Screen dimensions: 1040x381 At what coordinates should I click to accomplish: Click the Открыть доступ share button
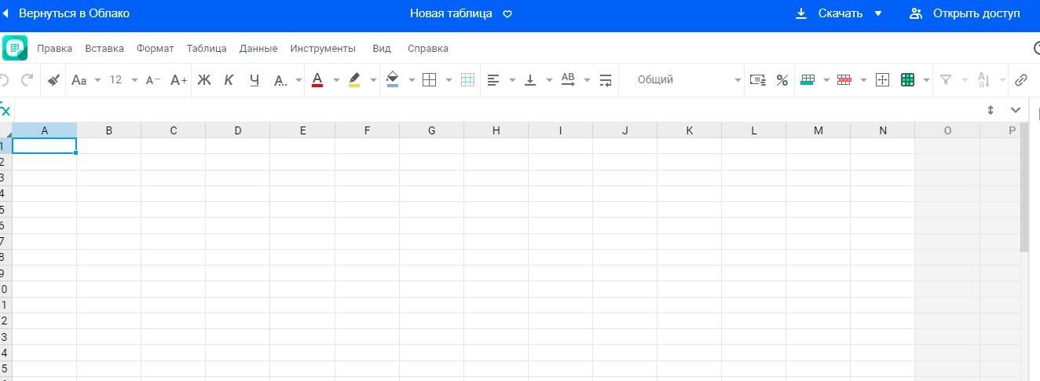[965, 13]
